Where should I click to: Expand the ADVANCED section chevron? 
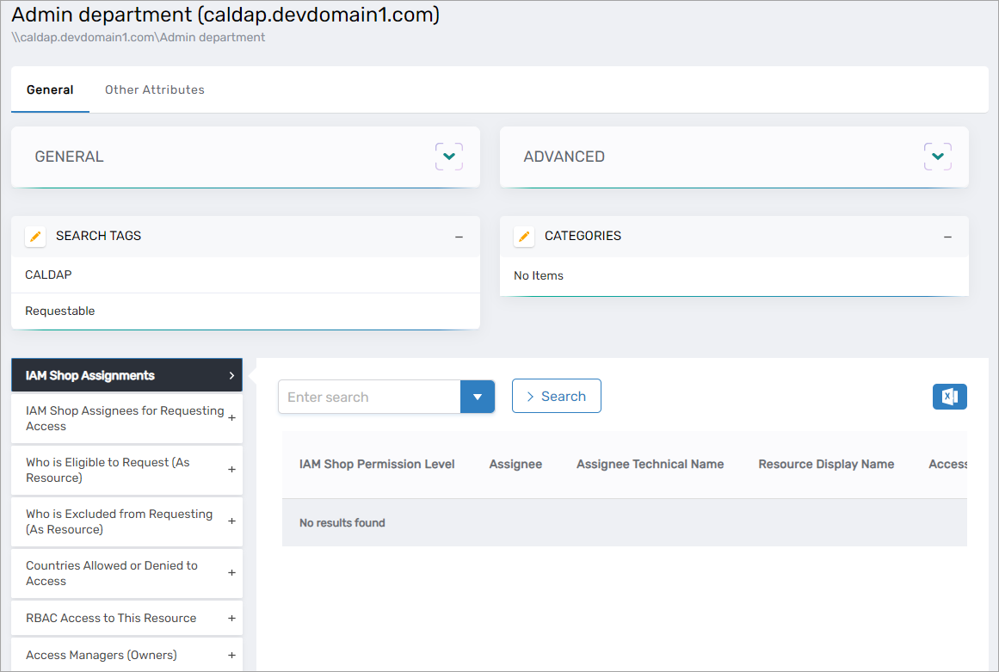(x=937, y=157)
